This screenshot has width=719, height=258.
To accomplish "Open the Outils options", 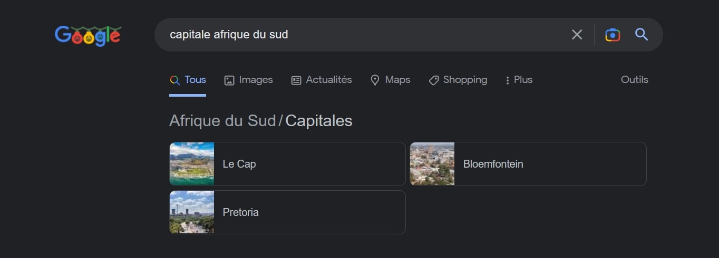I will click(x=634, y=80).
